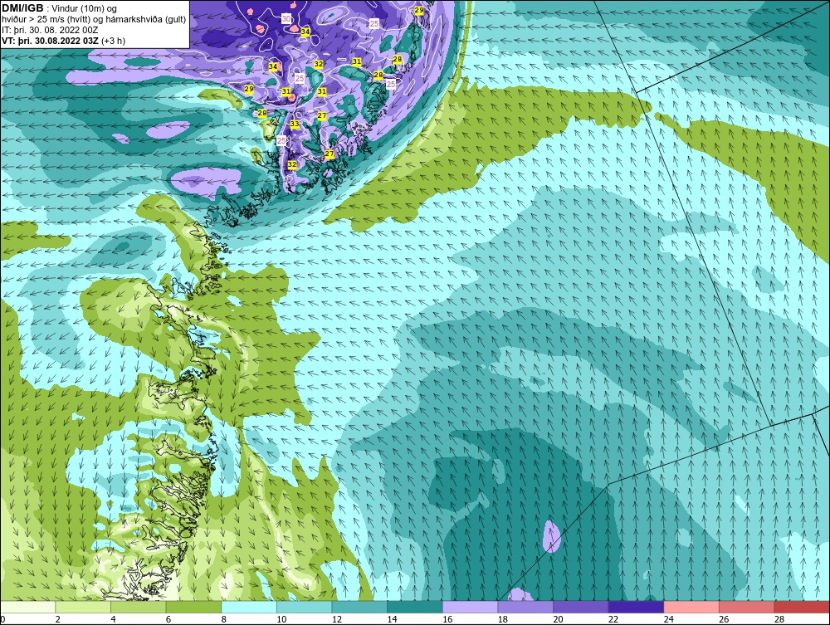Click the legend scale value 22
This screenshot has height=625, width=830.
[x=613, y=619]
